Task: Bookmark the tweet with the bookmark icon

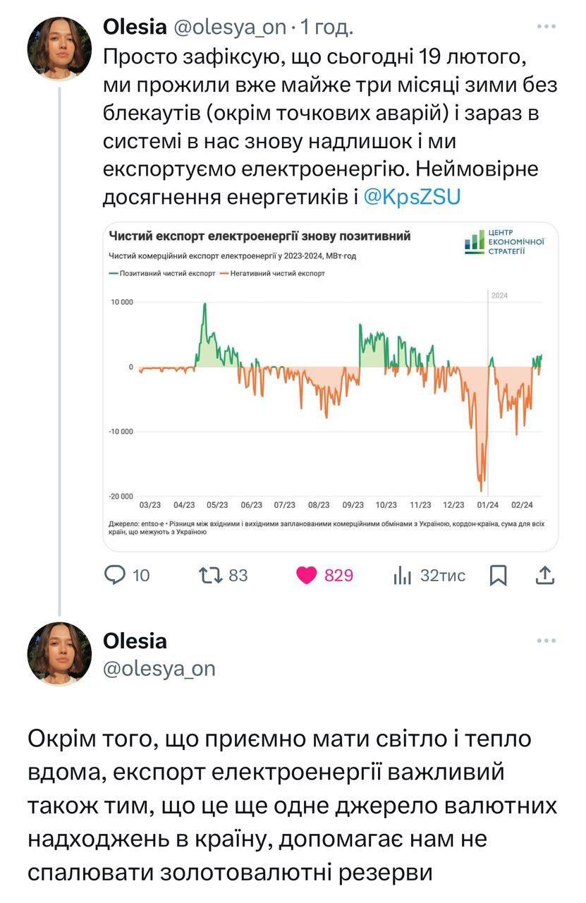Action: click(498, 576)
